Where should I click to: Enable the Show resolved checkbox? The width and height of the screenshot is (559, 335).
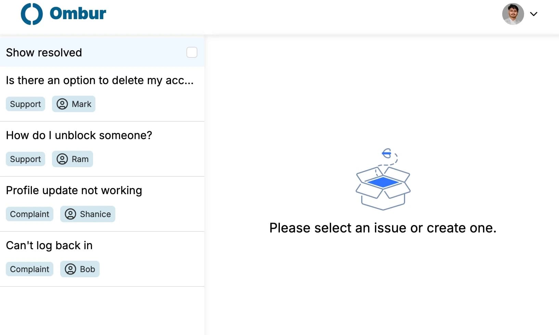click(192, 52)
